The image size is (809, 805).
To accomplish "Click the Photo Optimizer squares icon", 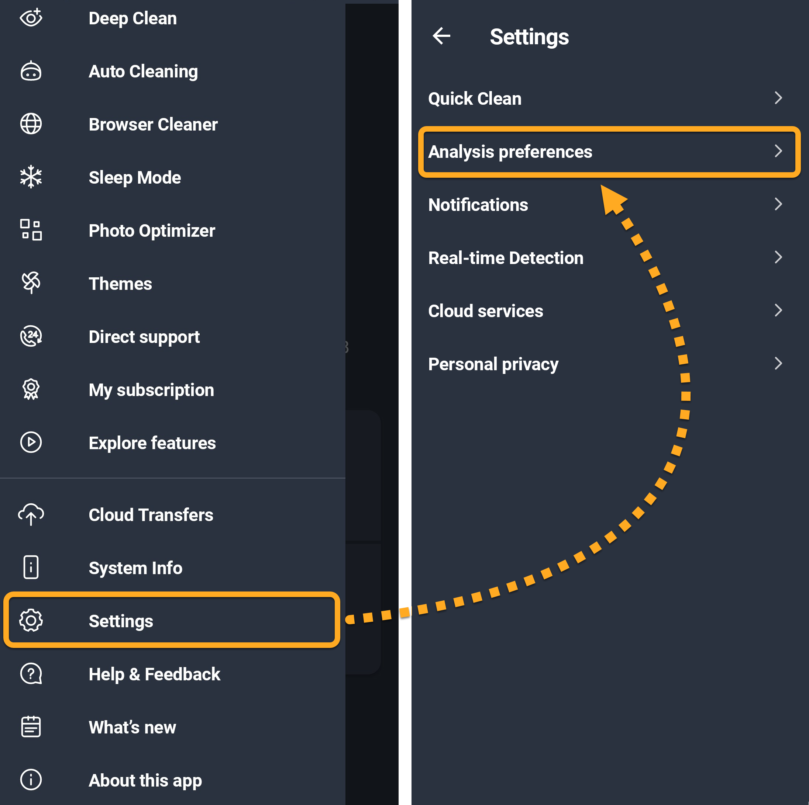I will (x=31, y=230).
